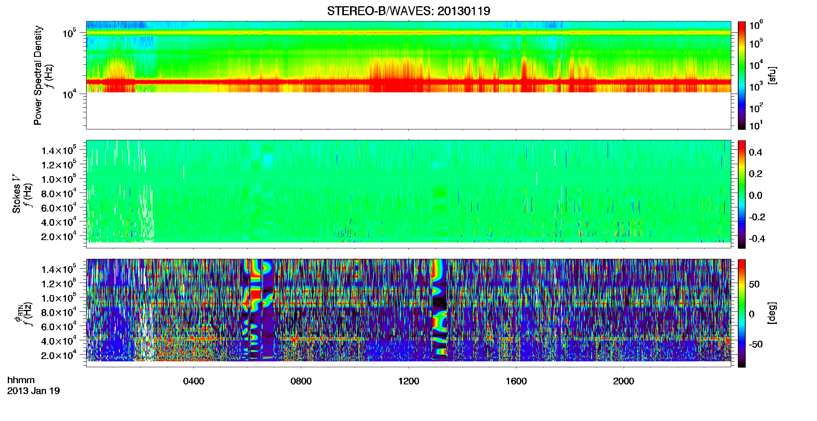The width and height of the screenshot is (817, 421).
Task: Click the [deg] label of bottom colorbar
Action: tap(772, 313)
